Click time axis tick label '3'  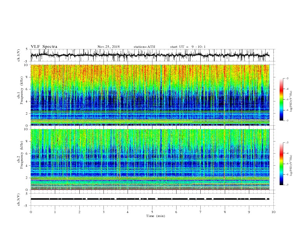pyautogui.click(x=103, y=212)
